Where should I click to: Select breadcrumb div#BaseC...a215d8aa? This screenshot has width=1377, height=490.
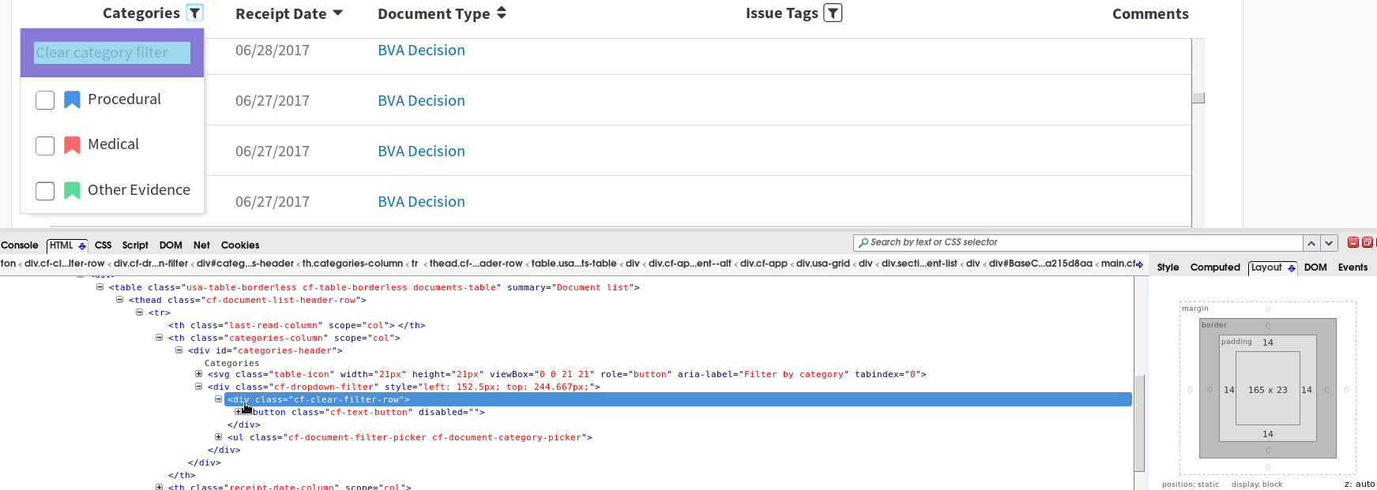coord(1040,264)
